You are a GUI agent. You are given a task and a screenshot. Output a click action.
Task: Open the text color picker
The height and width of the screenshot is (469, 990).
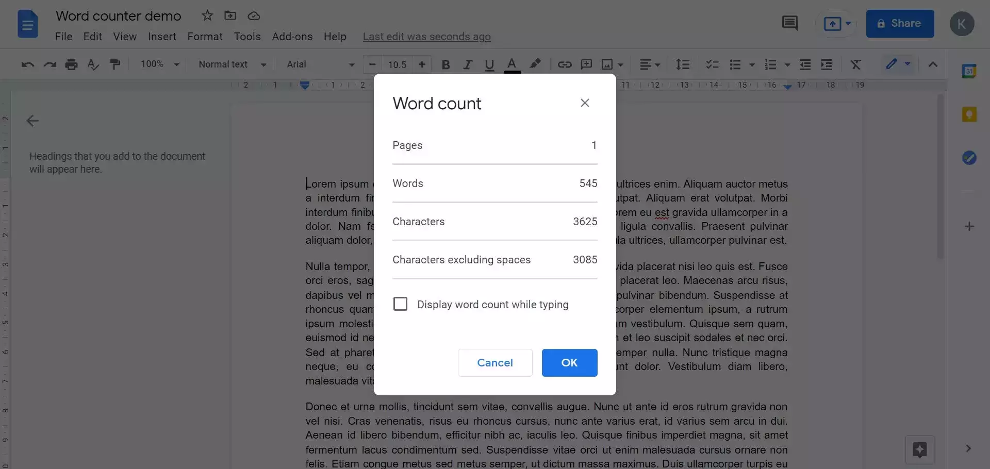coord(511,64)
